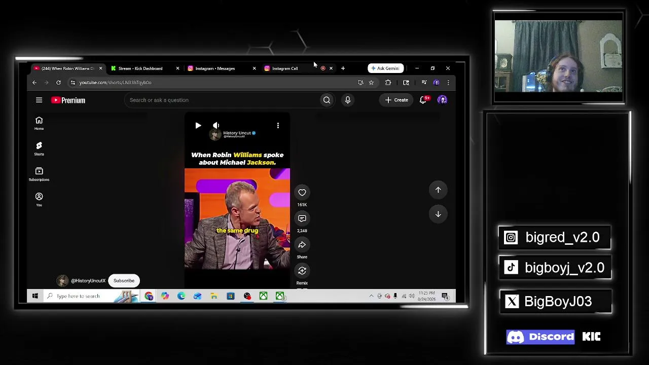This screenshot has width=649, height=365.
Task: Go back in the browser
Action: (x=34, y=83)
